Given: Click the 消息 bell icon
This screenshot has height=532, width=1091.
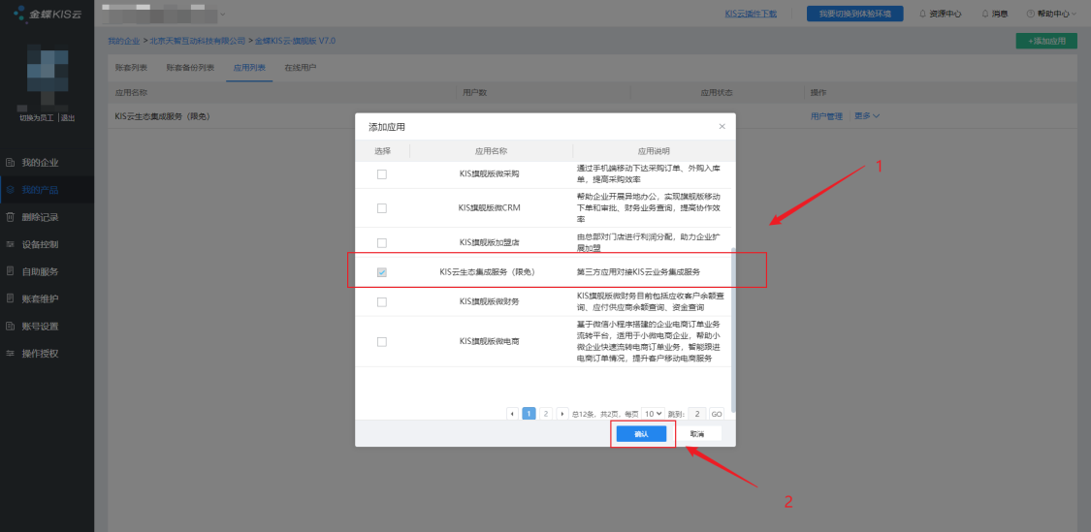Looking at the screenshot, I should tap(985, 14).
